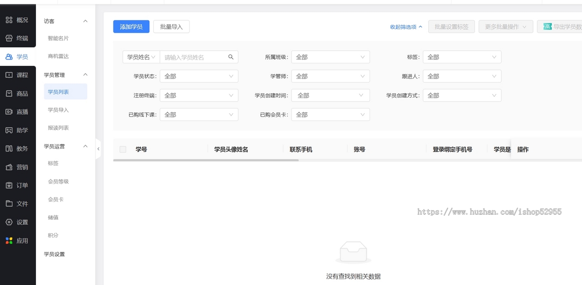582x285 pixels.
Task: Open the 标签 filter dropdown
Action: (462, 57)
